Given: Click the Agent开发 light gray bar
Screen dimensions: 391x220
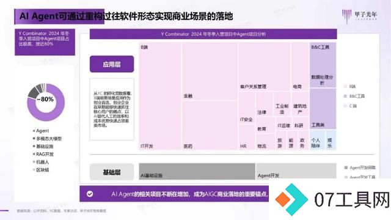Looking at the screenshot, I should coord(296,172).
